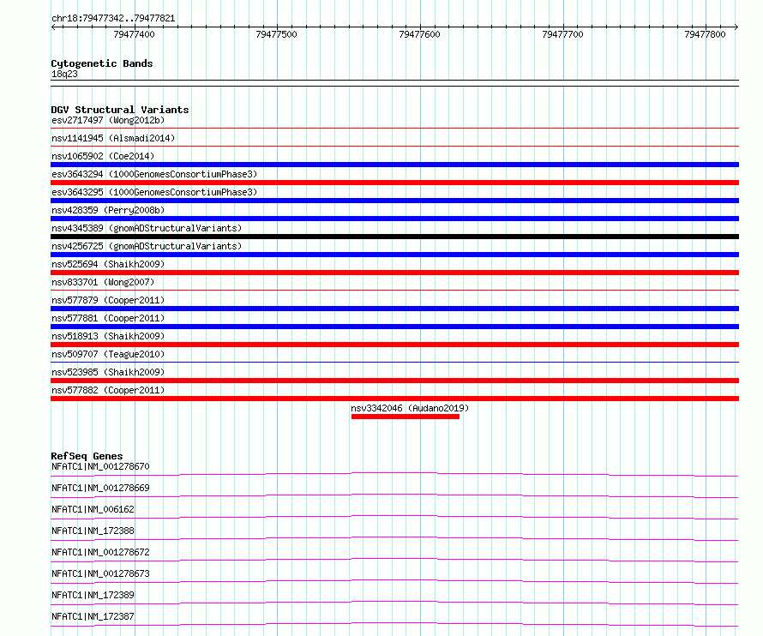The image size is (763, 636).
Task: Open NFATC1|NM_172388 transcript
Action: (x=93, y=531)
